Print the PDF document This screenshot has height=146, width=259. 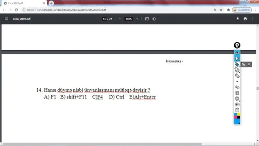click(245, 19)
